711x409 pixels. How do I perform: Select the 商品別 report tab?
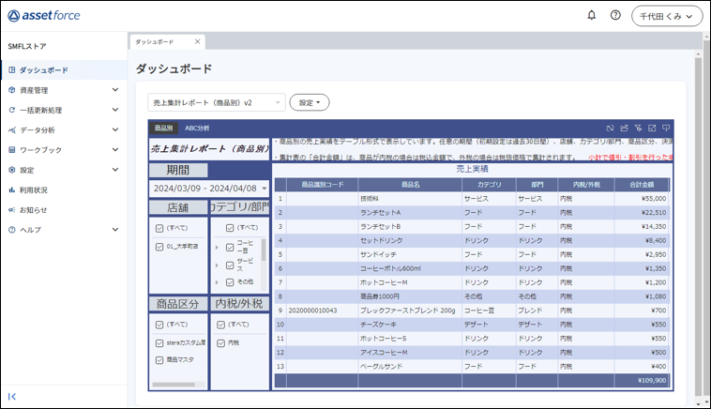coord(163,129)
